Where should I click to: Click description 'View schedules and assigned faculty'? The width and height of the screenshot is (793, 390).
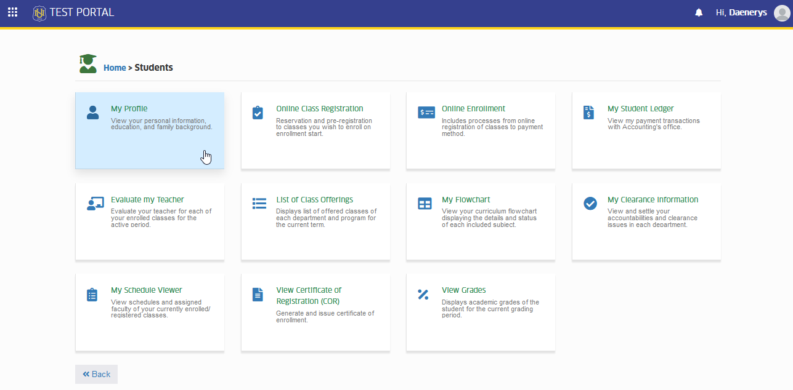[x=161, y=309]
